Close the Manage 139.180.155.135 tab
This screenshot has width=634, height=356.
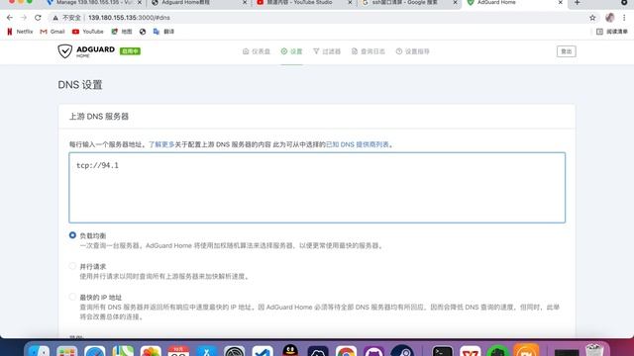point(140,3)
